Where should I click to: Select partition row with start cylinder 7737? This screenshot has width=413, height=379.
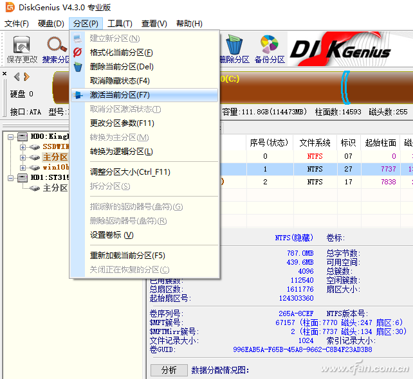click(x=316, y=169)
